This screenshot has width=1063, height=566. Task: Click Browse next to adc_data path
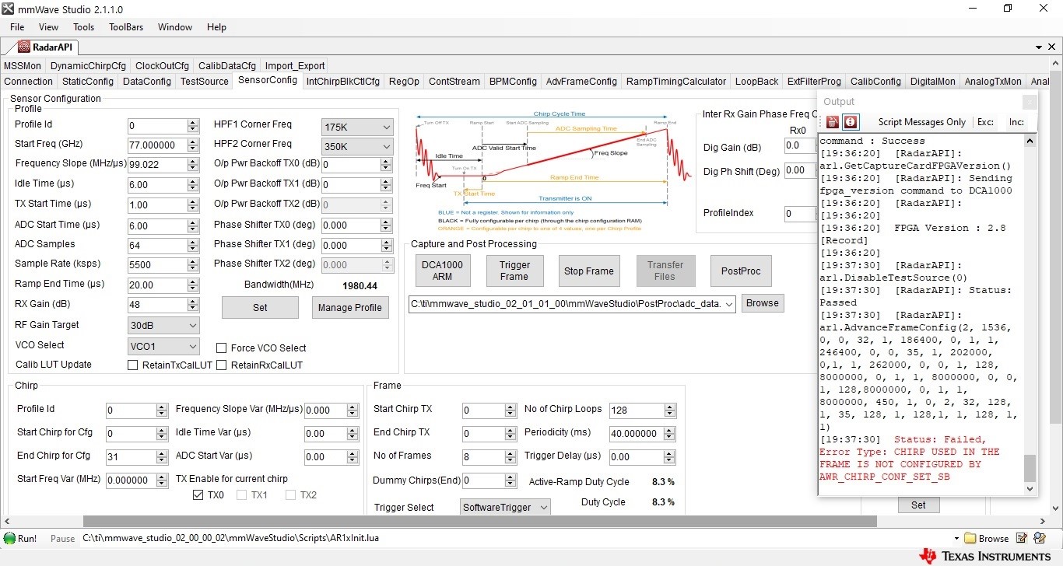[x=763, y=303]
